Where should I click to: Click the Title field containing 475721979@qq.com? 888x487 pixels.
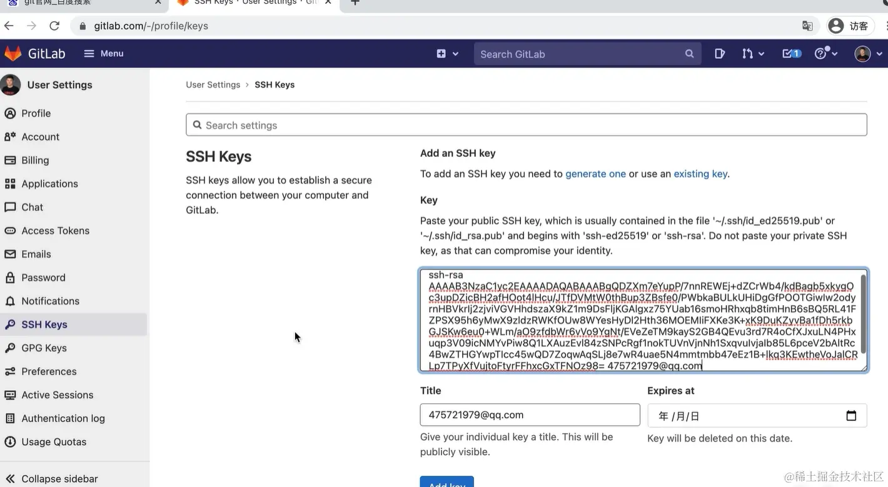530,414
